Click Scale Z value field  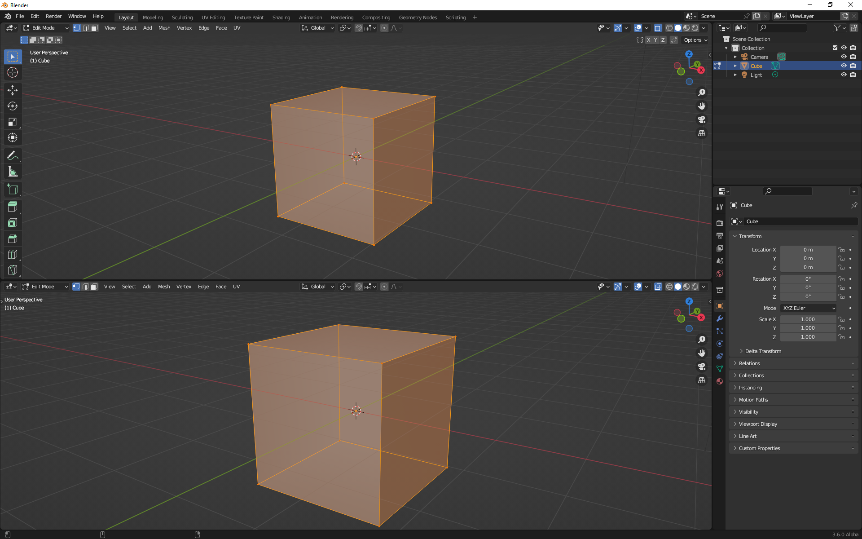click(x=808, y=337)
